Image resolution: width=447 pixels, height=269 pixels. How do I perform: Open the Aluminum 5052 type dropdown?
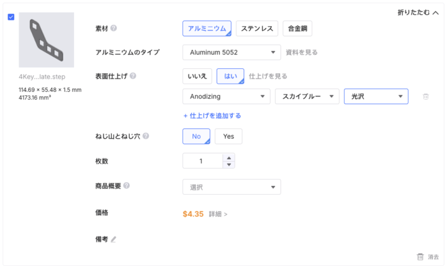pos(232,53)
